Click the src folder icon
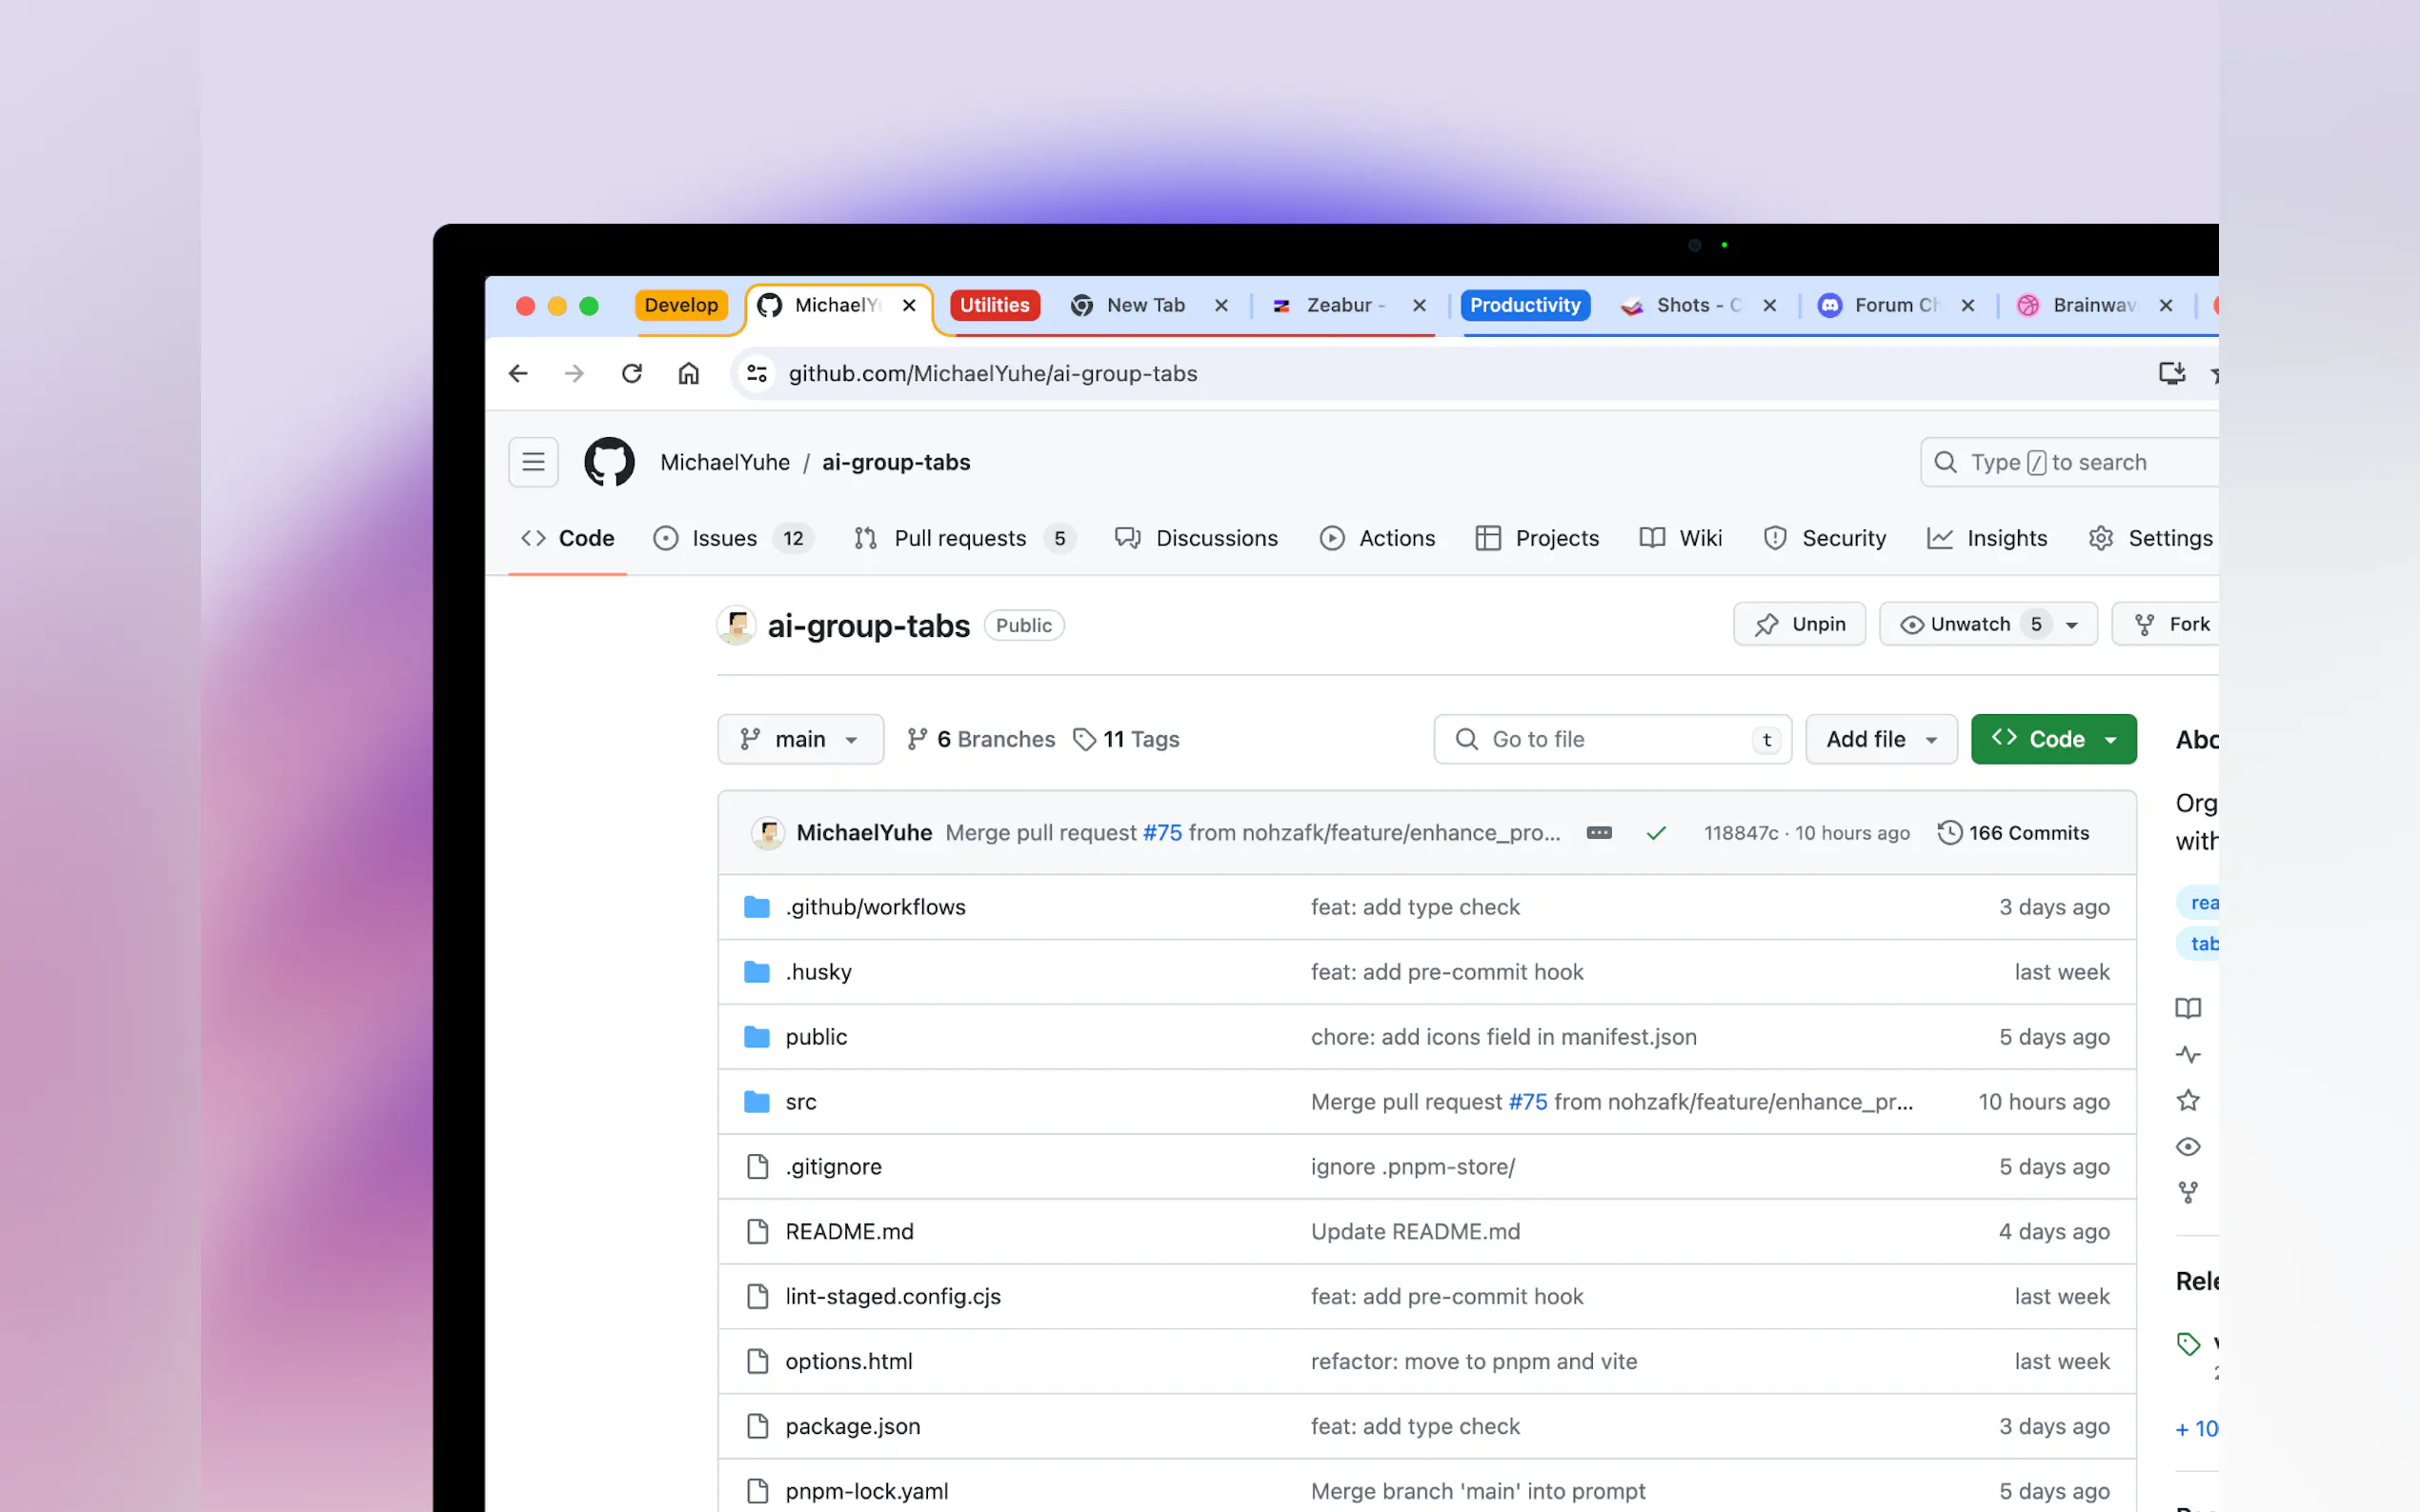Screen dimensions: 2420x1512 coord(757,1102)
